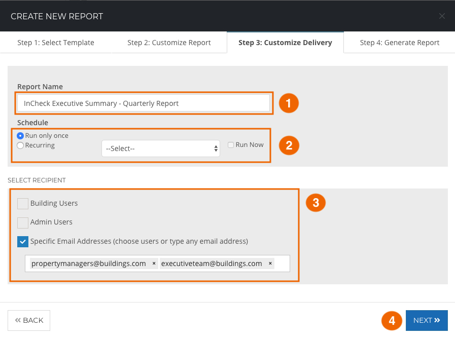Select the Recurring schedule option
Image resolution: width=455 pixels, height=338 pixels.
[x=20, y=145]
